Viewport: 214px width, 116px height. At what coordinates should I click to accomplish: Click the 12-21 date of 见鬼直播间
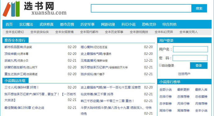point(148,60)
